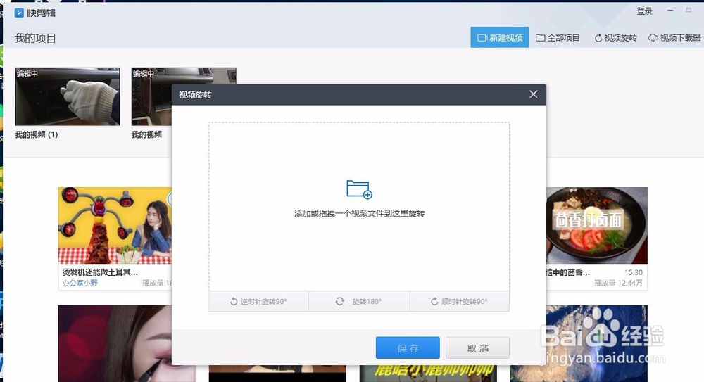
Task: Open 视频下载器 in the top toolbar
Action: coord(674,38)
